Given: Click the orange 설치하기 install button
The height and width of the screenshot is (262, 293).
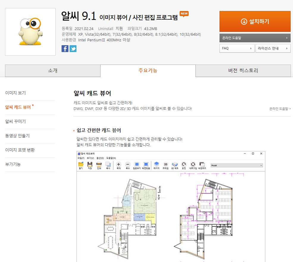Looking at the screenshot, I should [255, 21].
